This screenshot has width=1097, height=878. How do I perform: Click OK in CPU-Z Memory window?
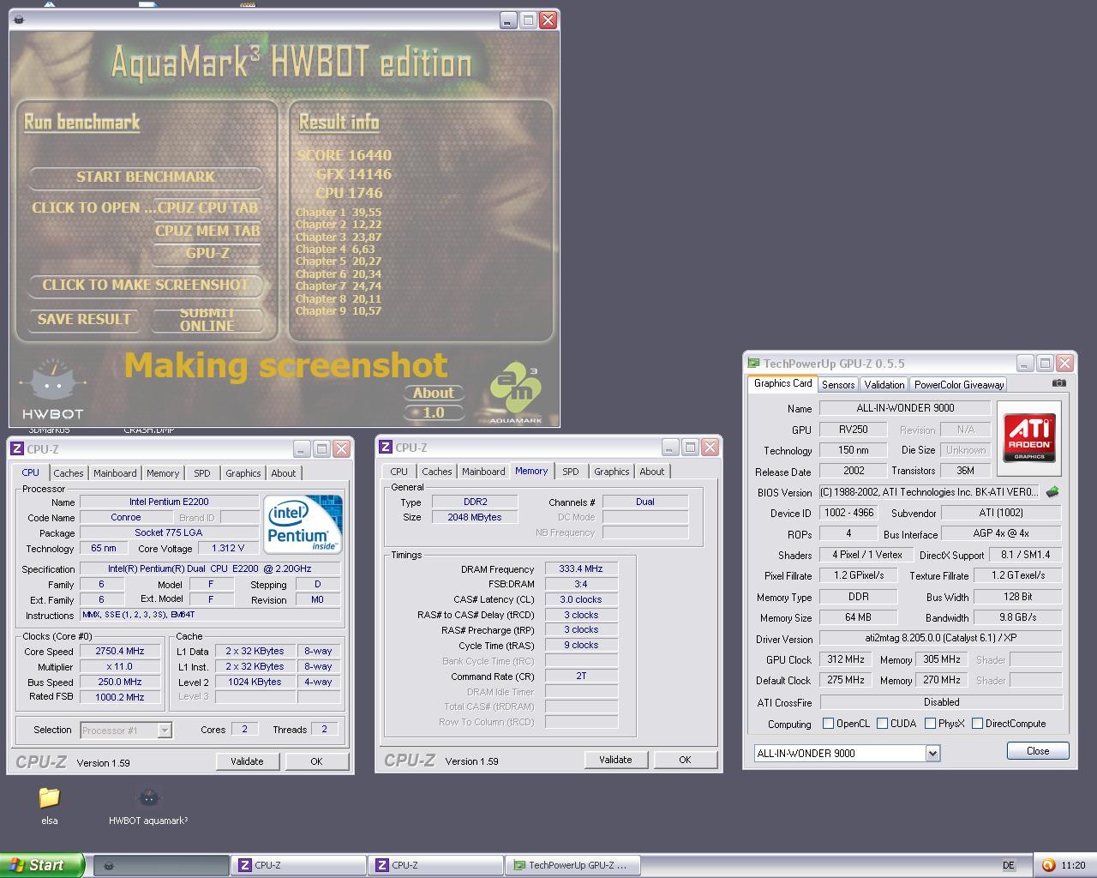pos(685,760)
